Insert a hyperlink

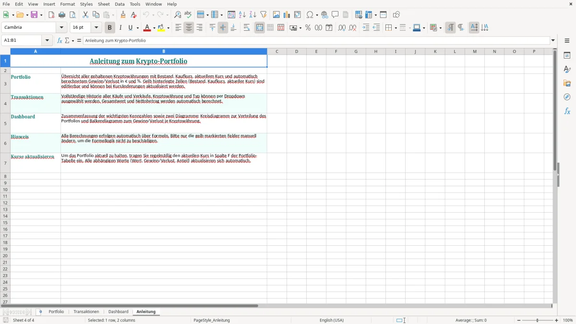click(324, 15)
